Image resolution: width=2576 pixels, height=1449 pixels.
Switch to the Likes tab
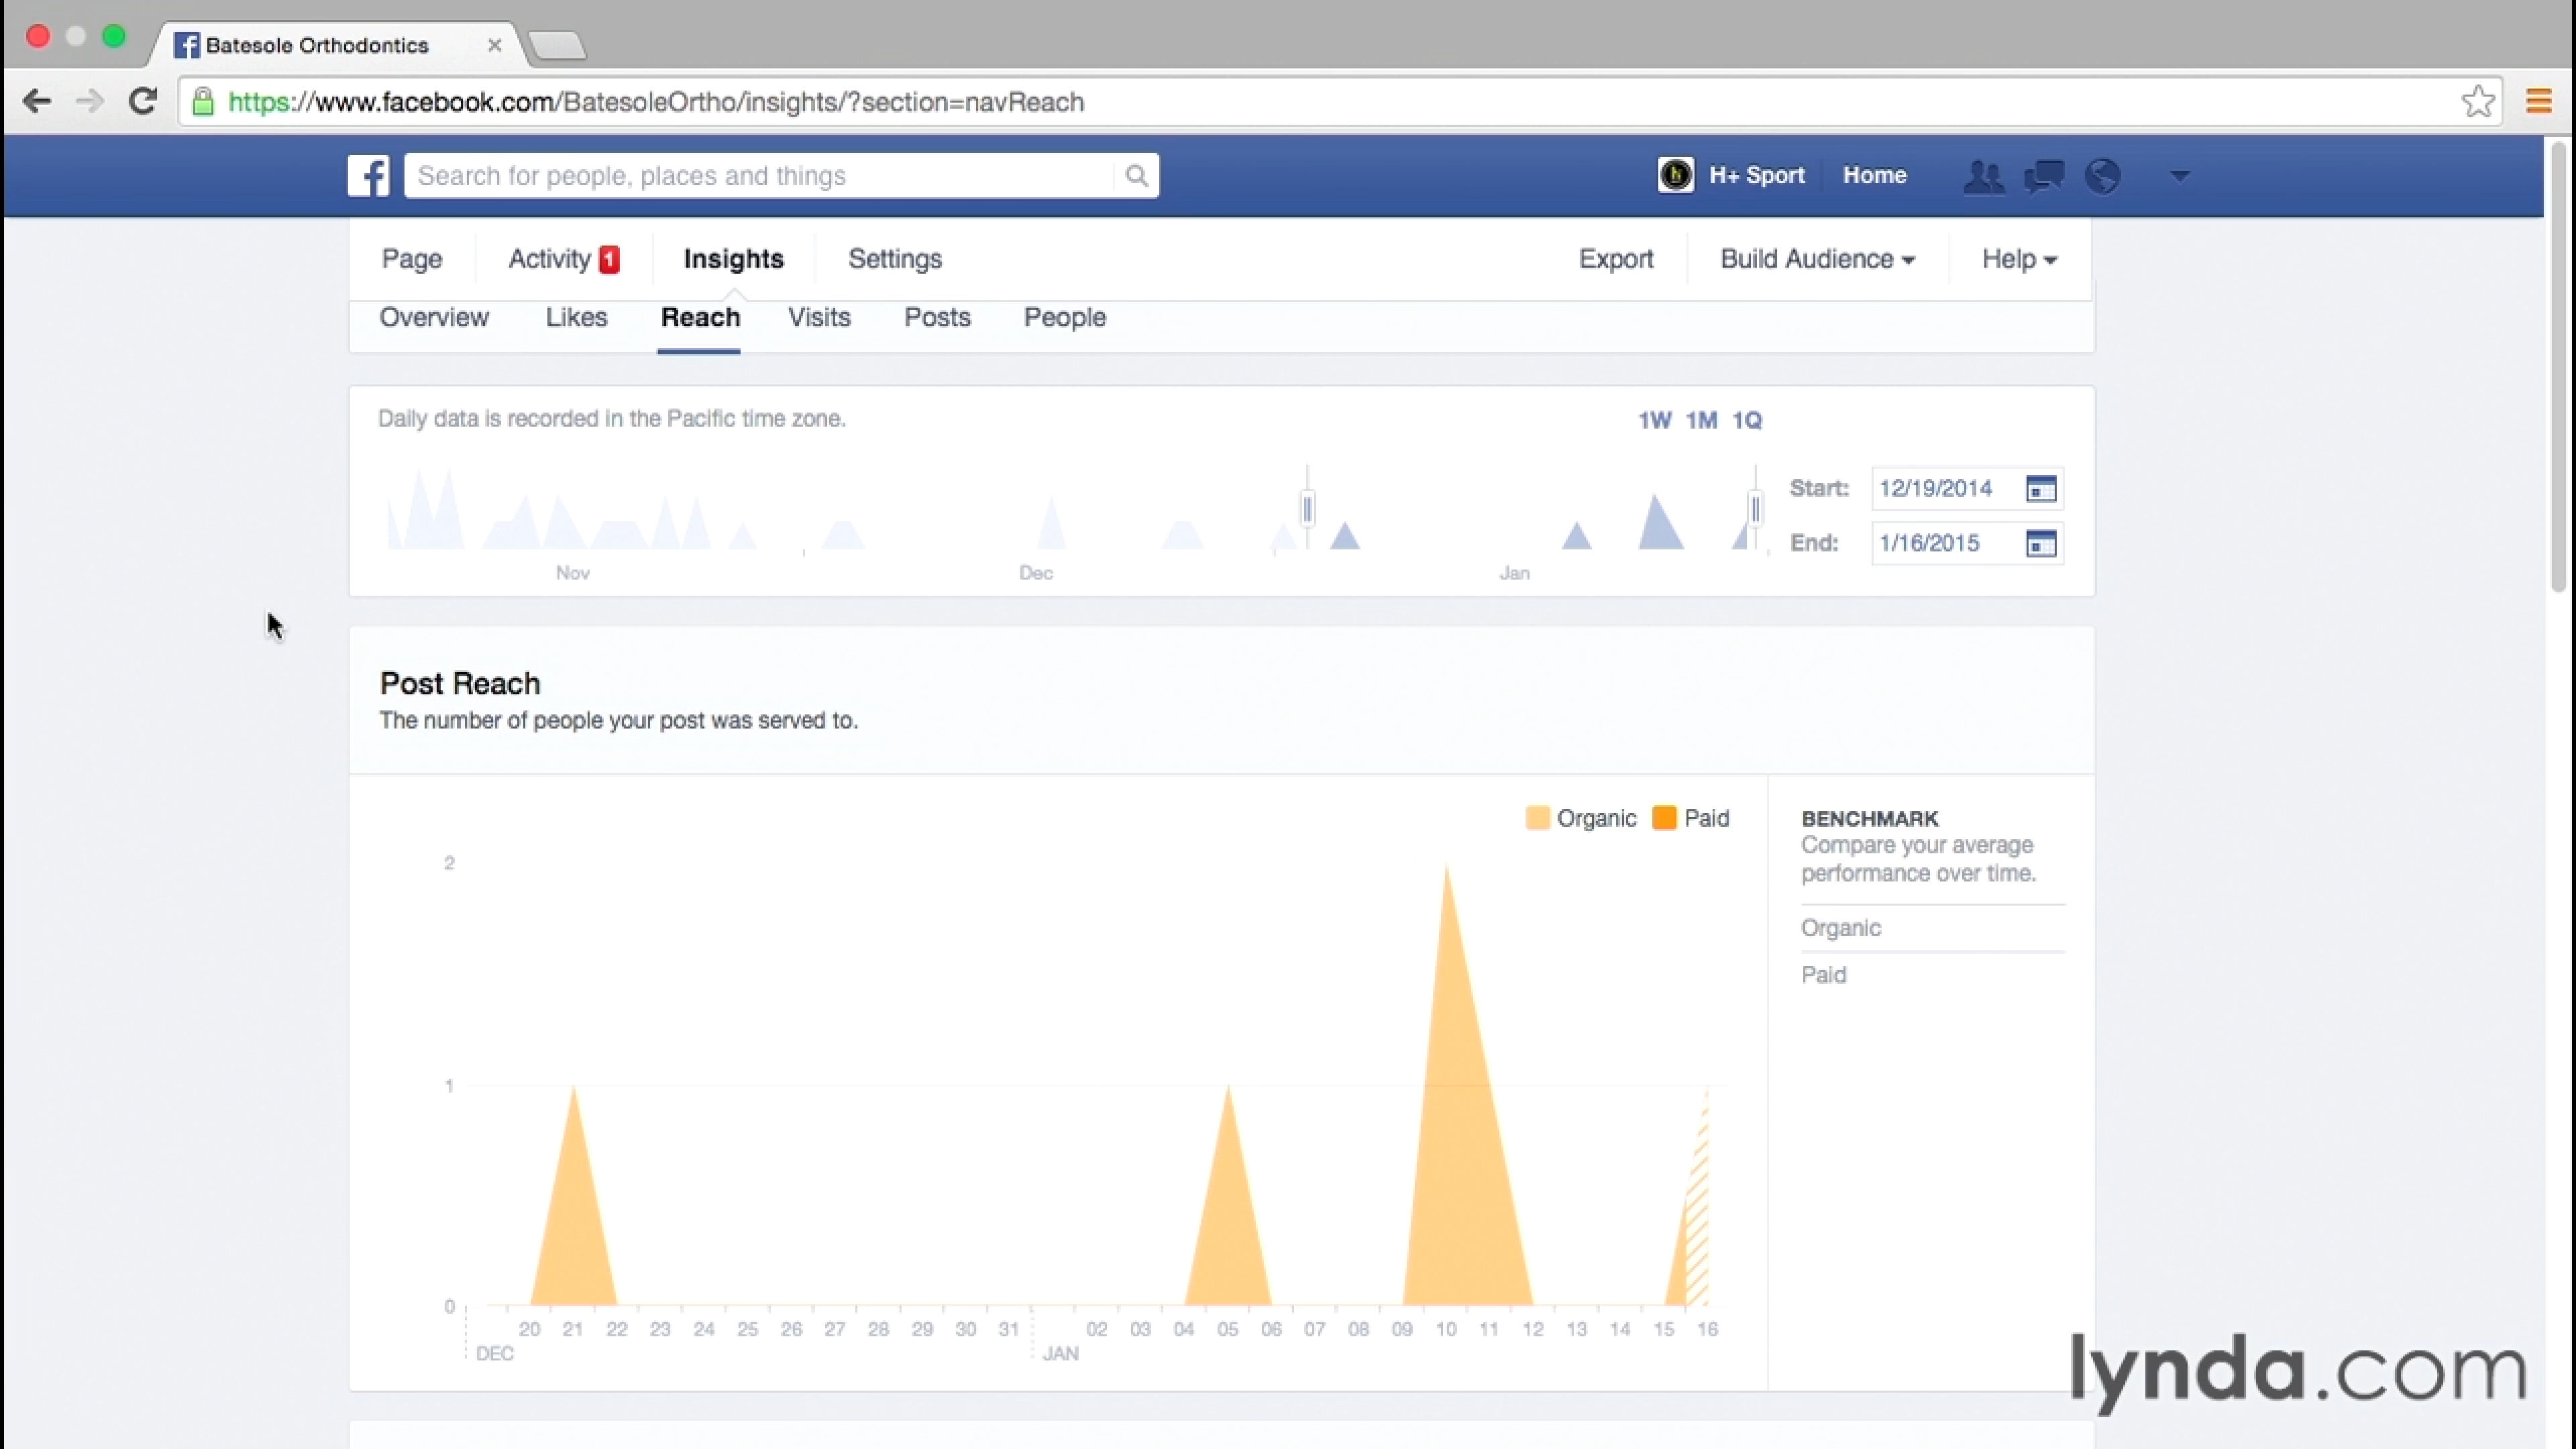[x=576, y=318]
